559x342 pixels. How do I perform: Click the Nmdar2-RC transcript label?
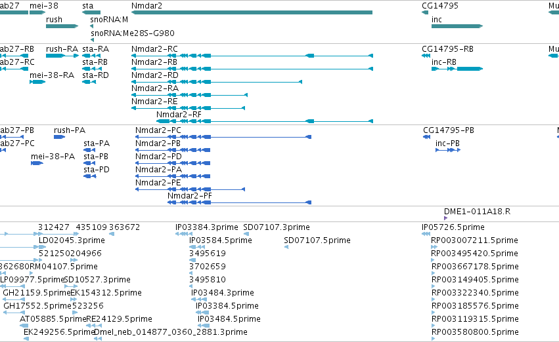(154, 48)
